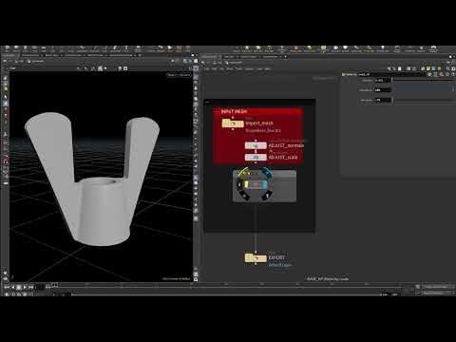Jump to first frame in playbar
456x342 pixels.
7,287
